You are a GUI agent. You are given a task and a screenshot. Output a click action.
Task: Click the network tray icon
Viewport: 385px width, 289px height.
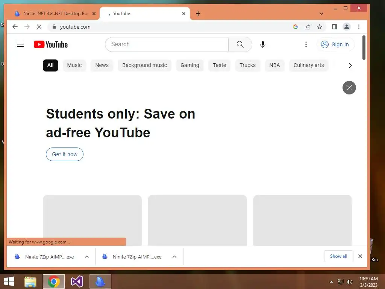[x=341, y=282]
